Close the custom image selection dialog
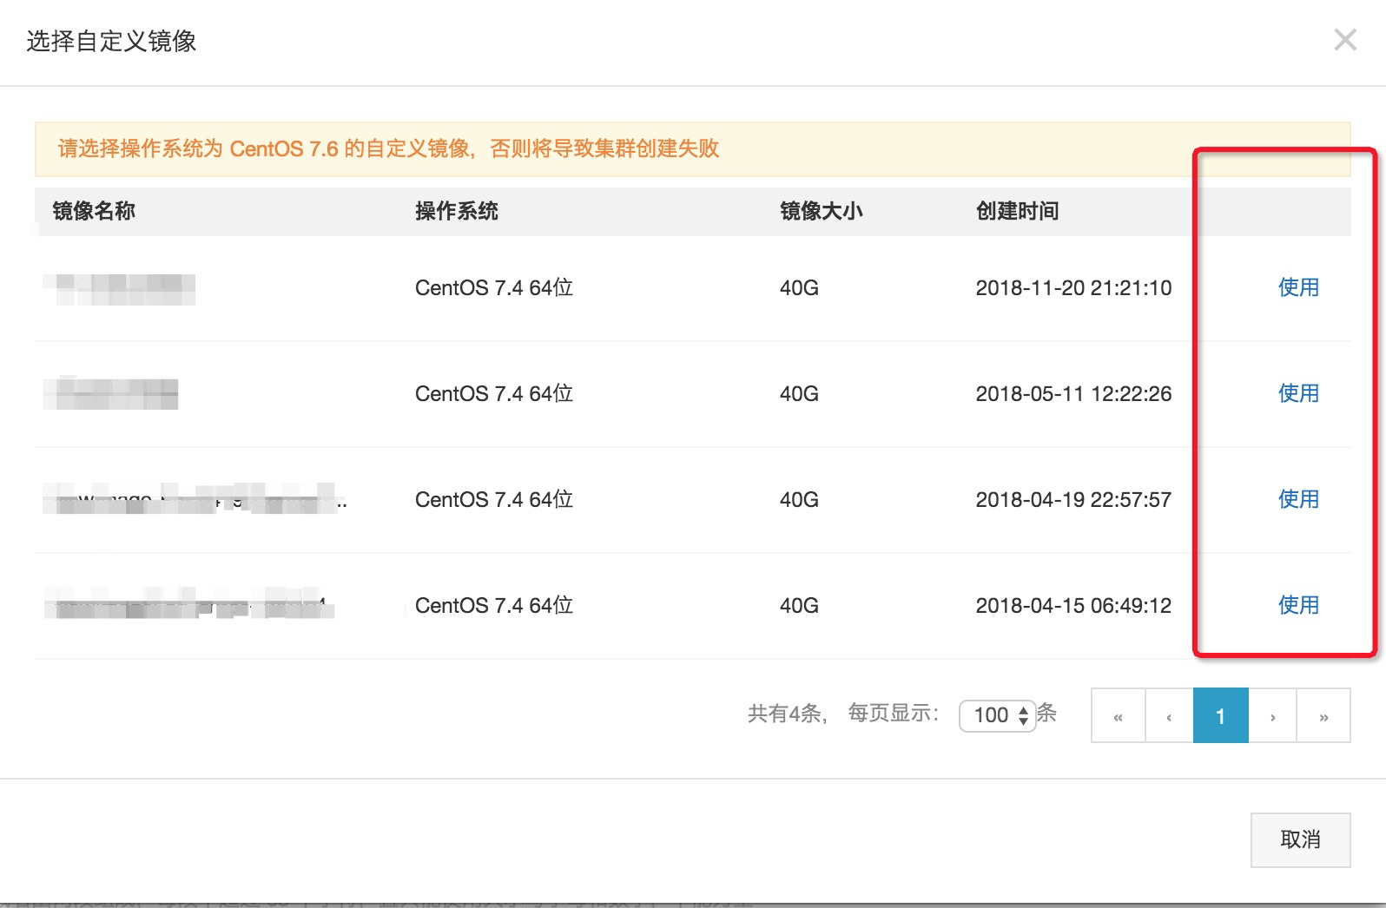This screenshot has height=908, width=1386. 1345,40
